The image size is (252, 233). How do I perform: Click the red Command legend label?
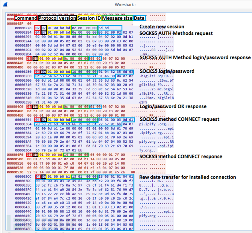(x=26, y=18)
